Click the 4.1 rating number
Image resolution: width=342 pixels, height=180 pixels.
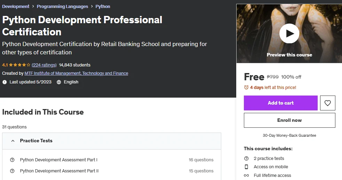coord(5,65)
